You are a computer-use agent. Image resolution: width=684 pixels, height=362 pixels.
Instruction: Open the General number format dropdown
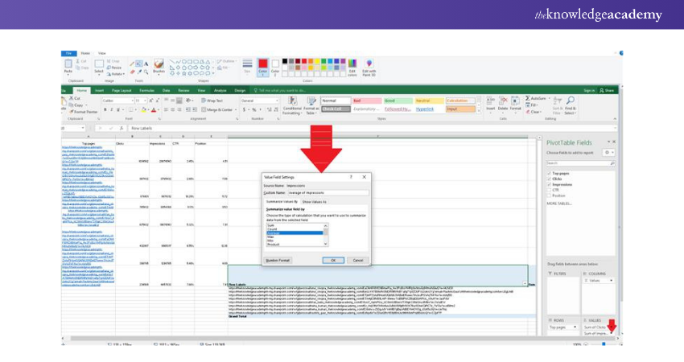click(x=276, y=101)
